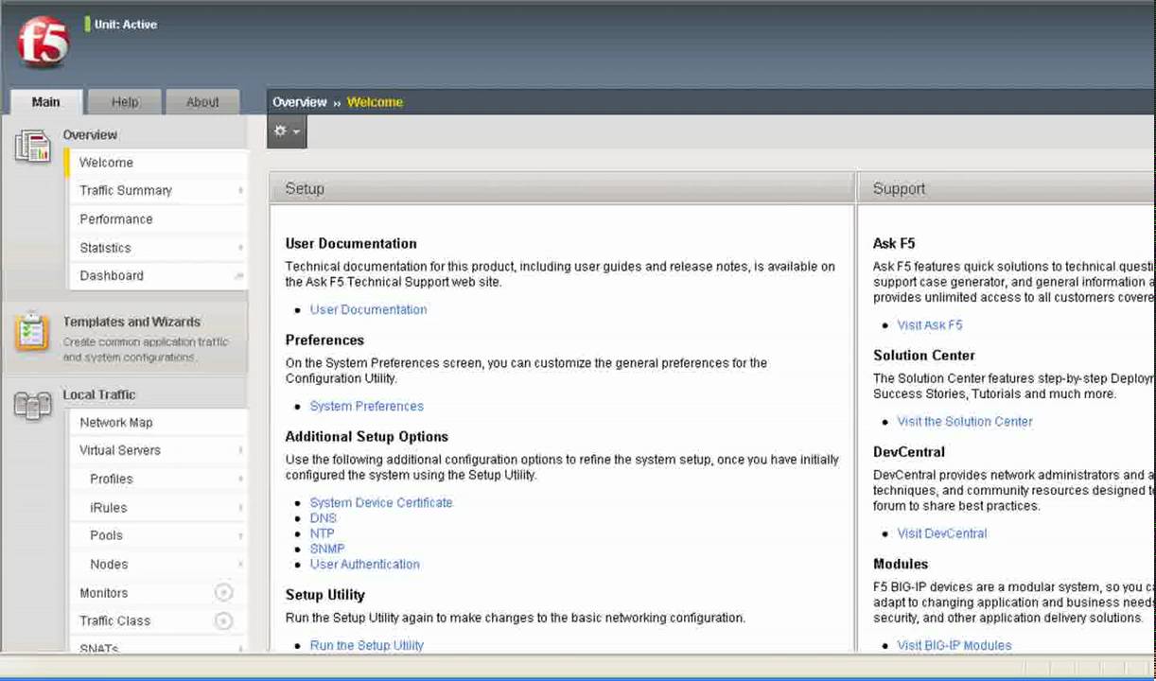Click the Visit DevCentral link

tap(942, 533)
